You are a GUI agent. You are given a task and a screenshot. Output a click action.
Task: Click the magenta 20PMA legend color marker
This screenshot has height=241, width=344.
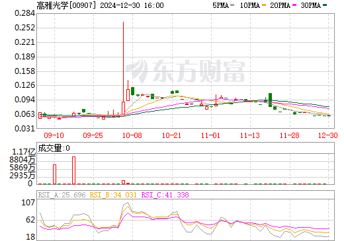(294, 5)
